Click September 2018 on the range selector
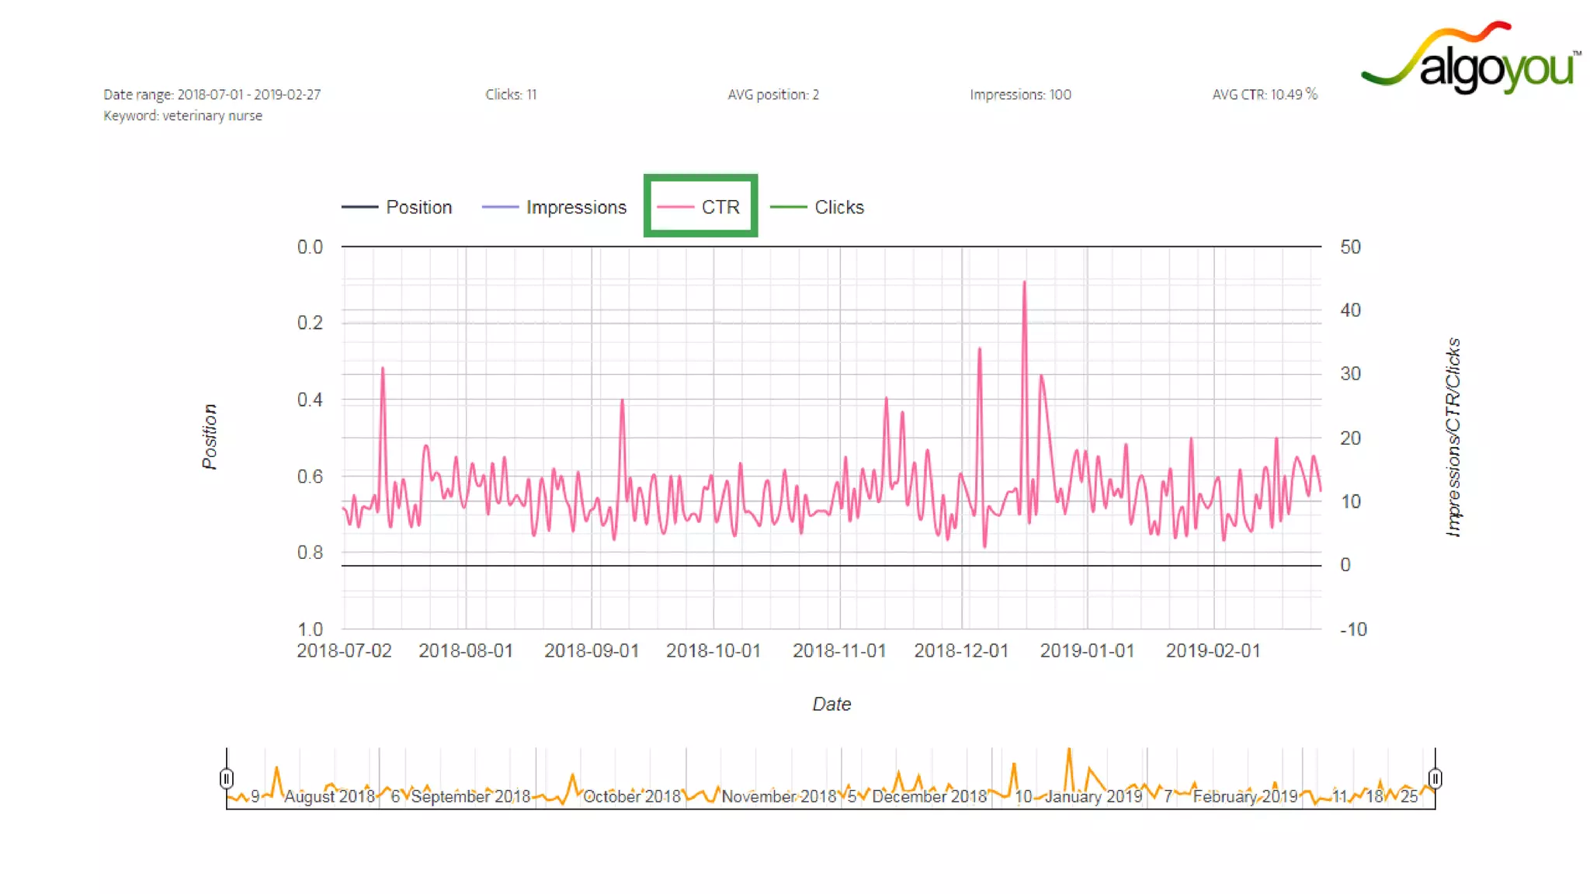 point(470,796)
